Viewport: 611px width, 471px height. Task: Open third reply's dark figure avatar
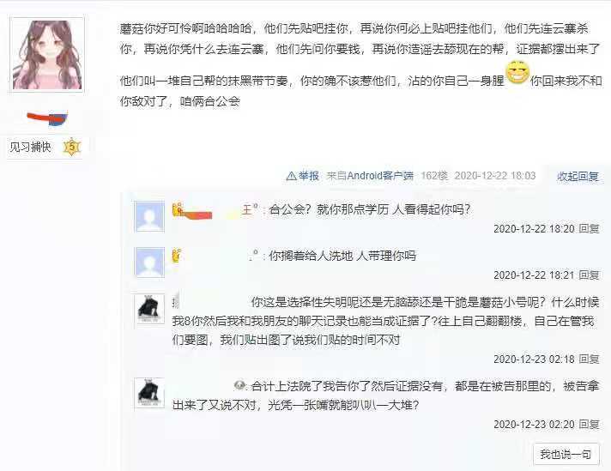tap(149, 310)
